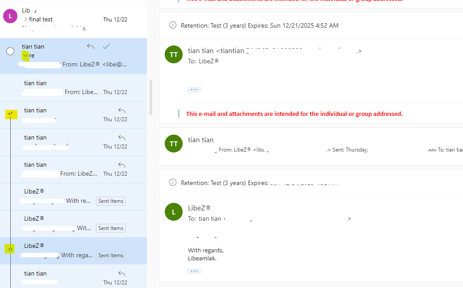Expand the ellipsis in LibeZ's message body
Image resolution: width=463 pixels, height=288 pixels.
pos(194,270)
